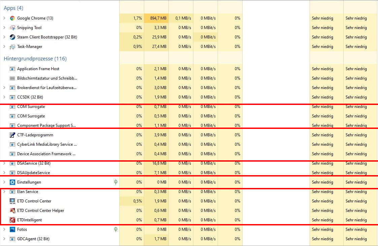378x246 pixels.
Task: Click the green leaf icon beside Einstellungen
Action: (x=116, y=182)
